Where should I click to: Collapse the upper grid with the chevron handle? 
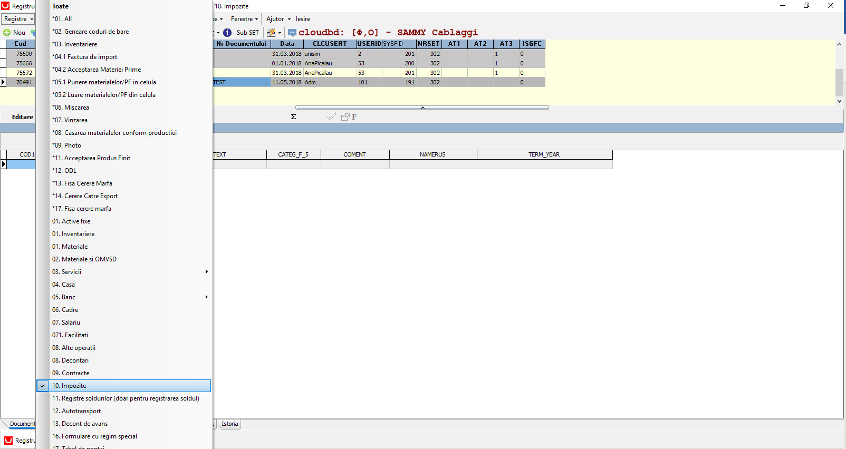point(422,108)
